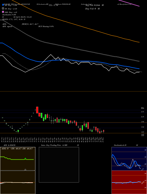This screenshot has width=147, height=194.
Task: Click the 'ADX: 0 +DY: 46.67 -DY: 46.67' header
Action: 17,149
